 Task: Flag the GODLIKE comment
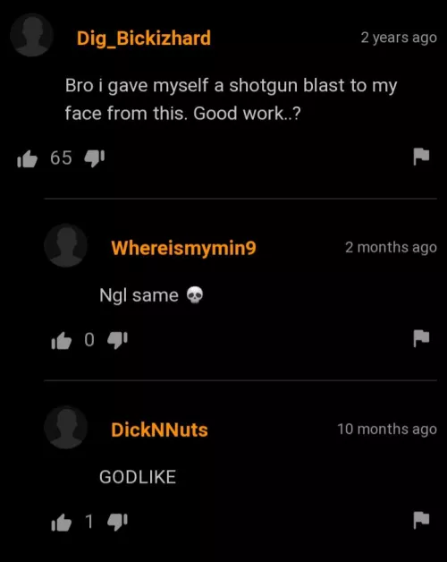pyautogui.click(x=421, y=520)
